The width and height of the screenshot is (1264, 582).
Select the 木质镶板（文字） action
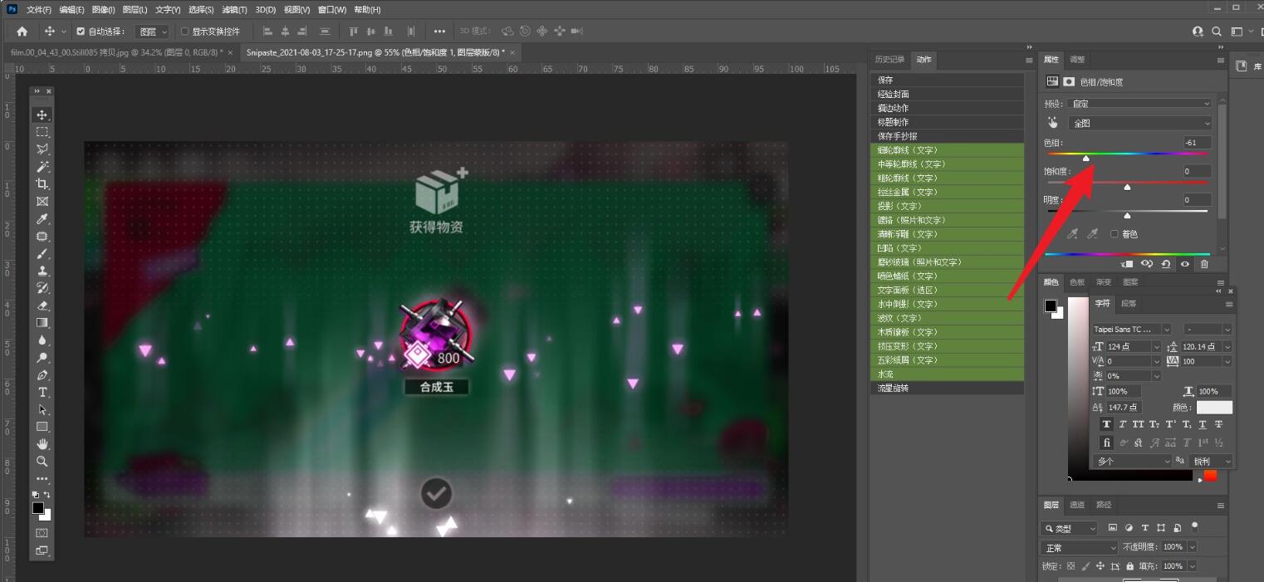[947, 332]
